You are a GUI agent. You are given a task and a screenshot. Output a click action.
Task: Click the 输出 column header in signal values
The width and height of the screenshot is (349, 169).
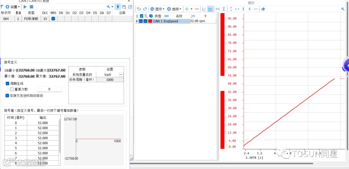(x=43, y=117)
